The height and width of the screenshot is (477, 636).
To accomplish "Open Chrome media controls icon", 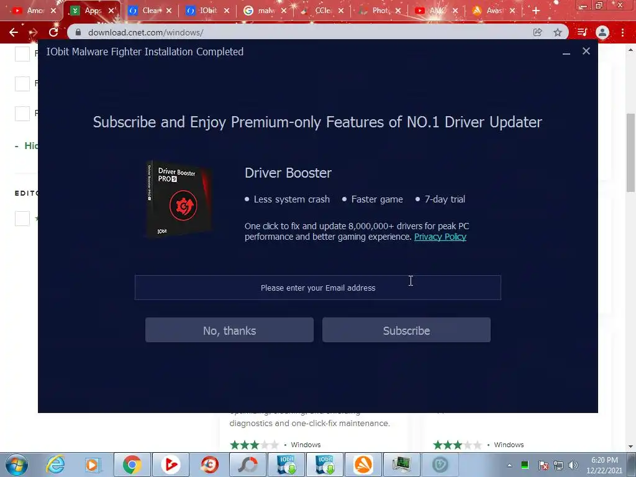I will coord(582,32).
